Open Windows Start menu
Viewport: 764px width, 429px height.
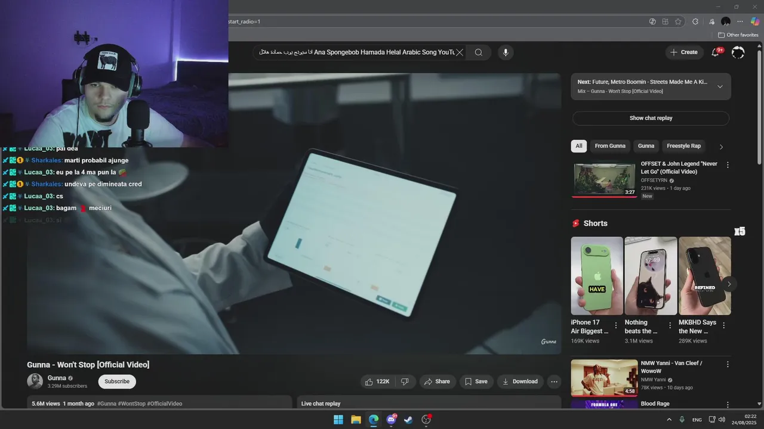point(338,419)
